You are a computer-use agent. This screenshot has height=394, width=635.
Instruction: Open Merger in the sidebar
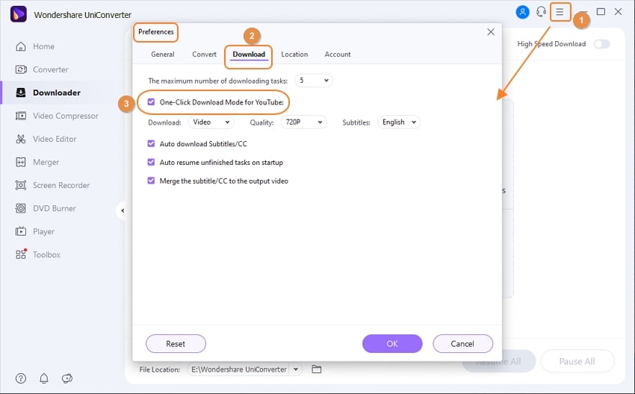pos(46,162)
